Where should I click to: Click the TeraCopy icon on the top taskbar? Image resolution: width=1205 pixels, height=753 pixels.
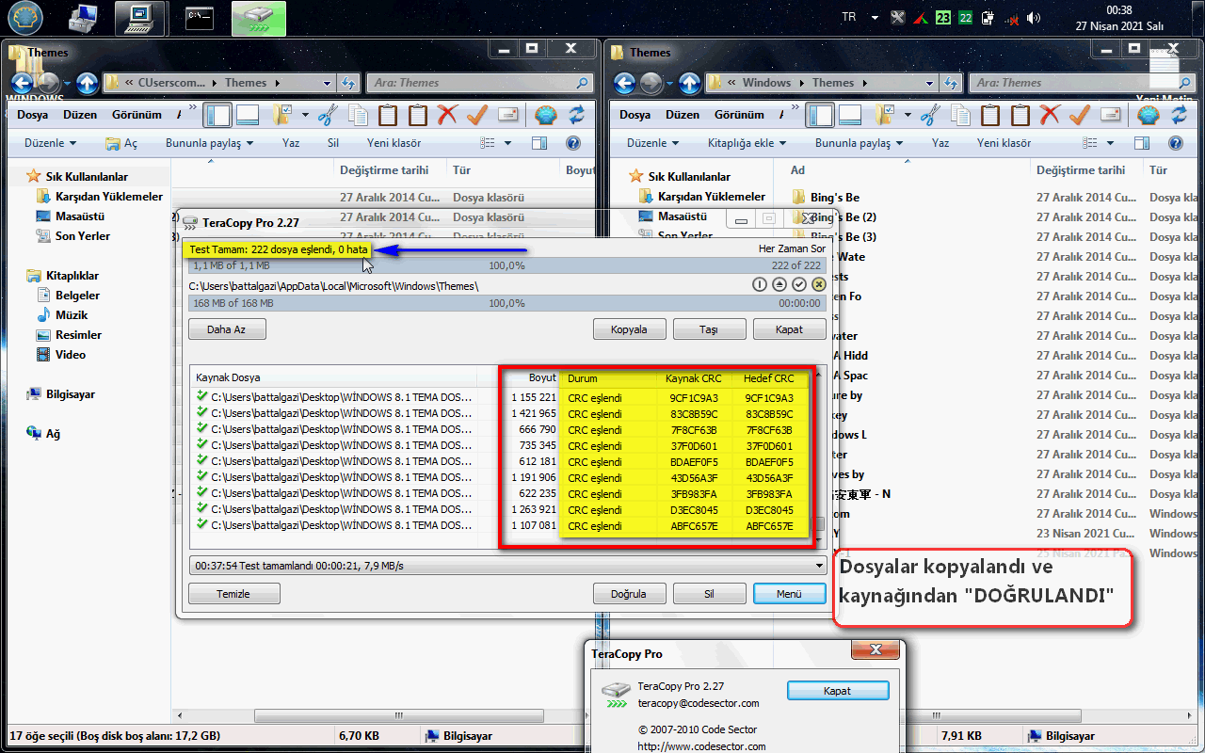258,18
